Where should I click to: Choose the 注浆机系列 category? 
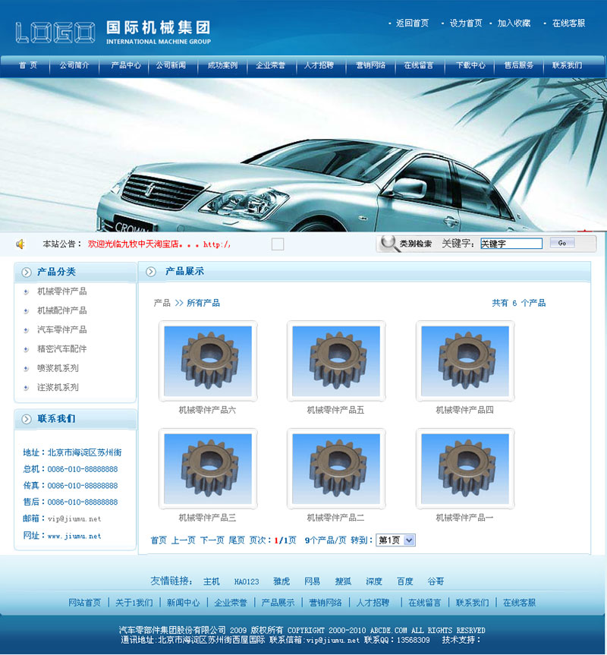pos(58,387)
